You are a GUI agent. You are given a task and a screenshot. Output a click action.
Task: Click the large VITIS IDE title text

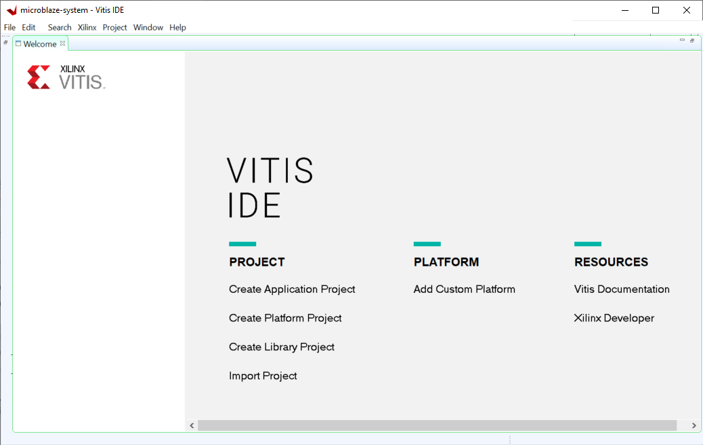coord(270,187)
